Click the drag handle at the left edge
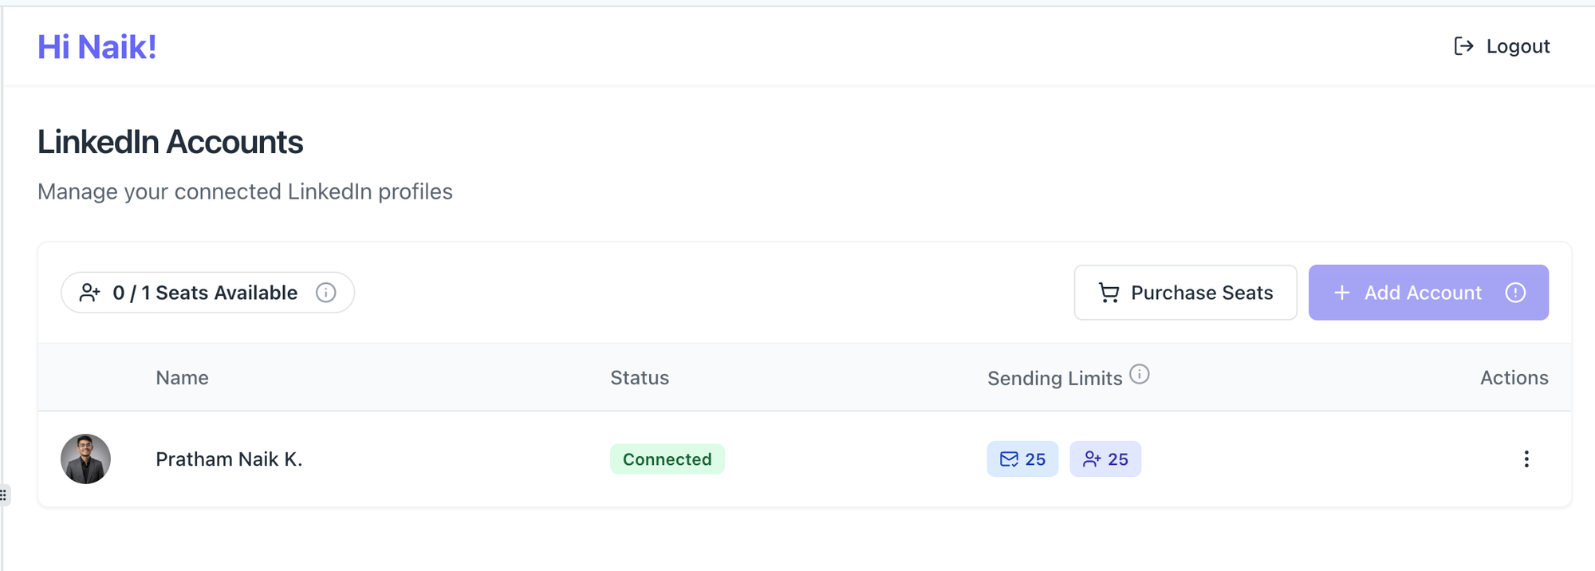This screenshot has width=1595, height=571. [x=4, y=494]
